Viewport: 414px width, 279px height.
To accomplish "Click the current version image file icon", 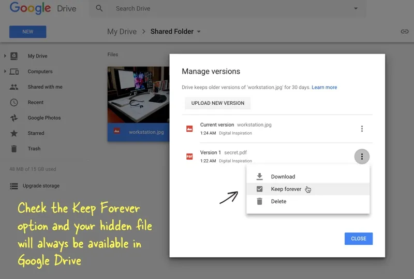I will [x=189, y=129].
